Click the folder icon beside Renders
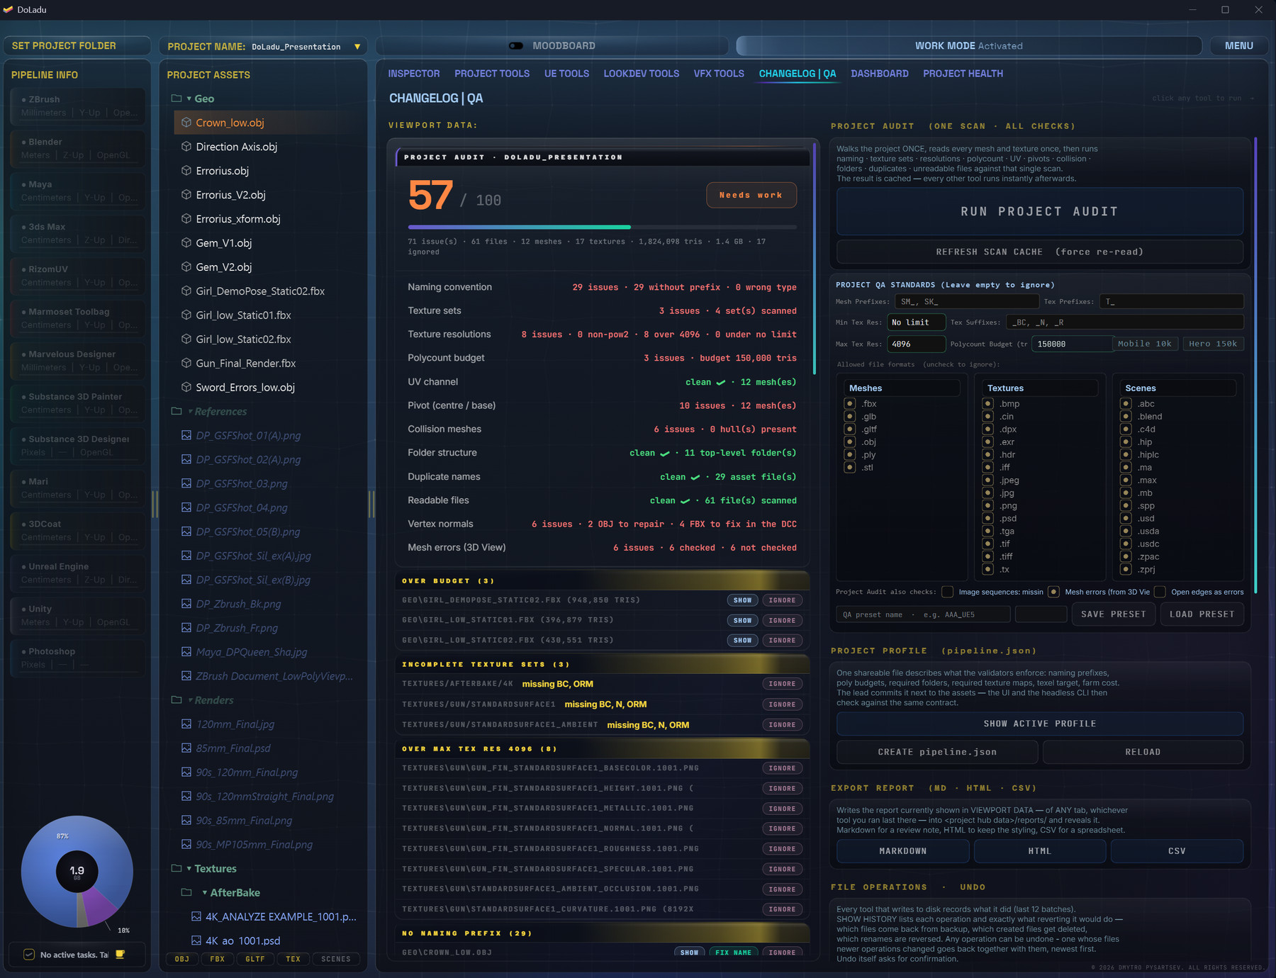Image resolution: width=1276 pixels, height=978 pixels. [177, 699]
